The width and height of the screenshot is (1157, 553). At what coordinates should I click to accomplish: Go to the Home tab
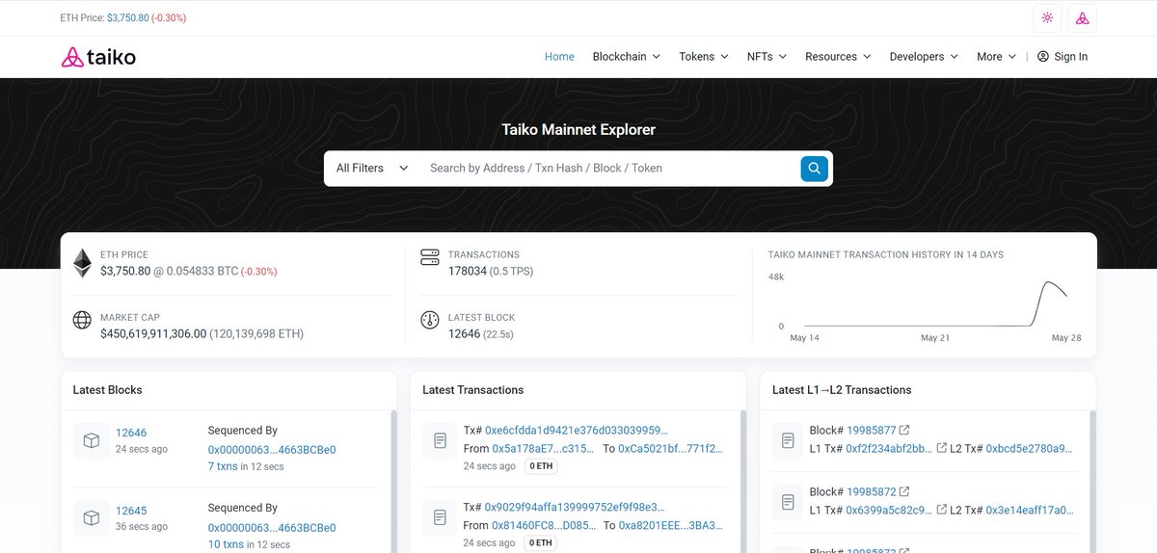(559, 57)
